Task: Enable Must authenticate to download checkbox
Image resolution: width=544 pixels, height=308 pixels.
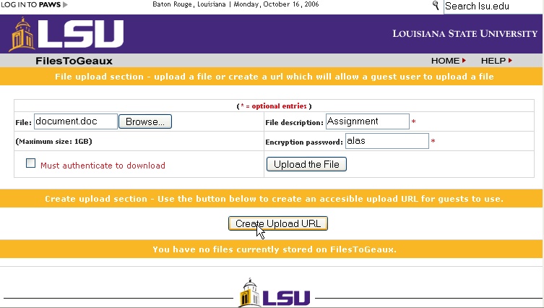Action: pyautogui.click(x=30, y=163)
